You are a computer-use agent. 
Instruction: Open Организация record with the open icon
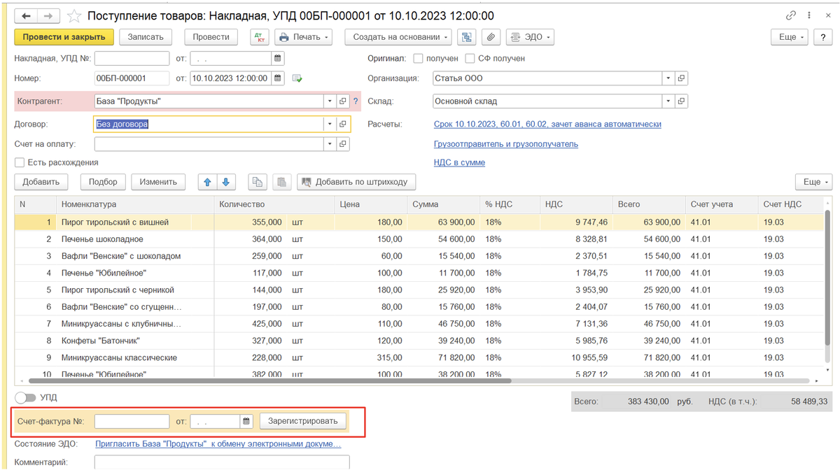click(x=682, y=78)
